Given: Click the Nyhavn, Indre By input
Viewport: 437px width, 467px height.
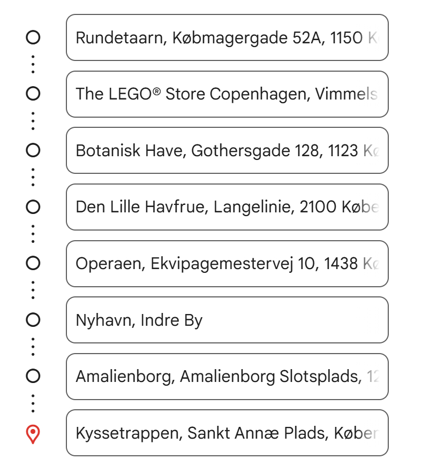Looking at the screenshot, I should tap(227, 320).
